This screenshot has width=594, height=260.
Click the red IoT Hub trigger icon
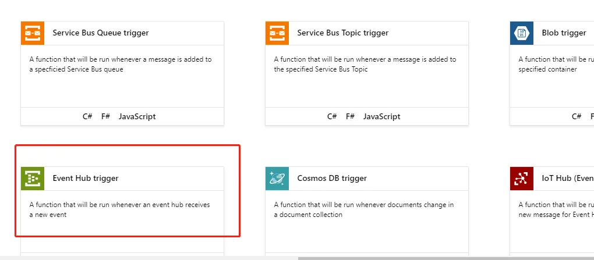(x=522, y=178)
